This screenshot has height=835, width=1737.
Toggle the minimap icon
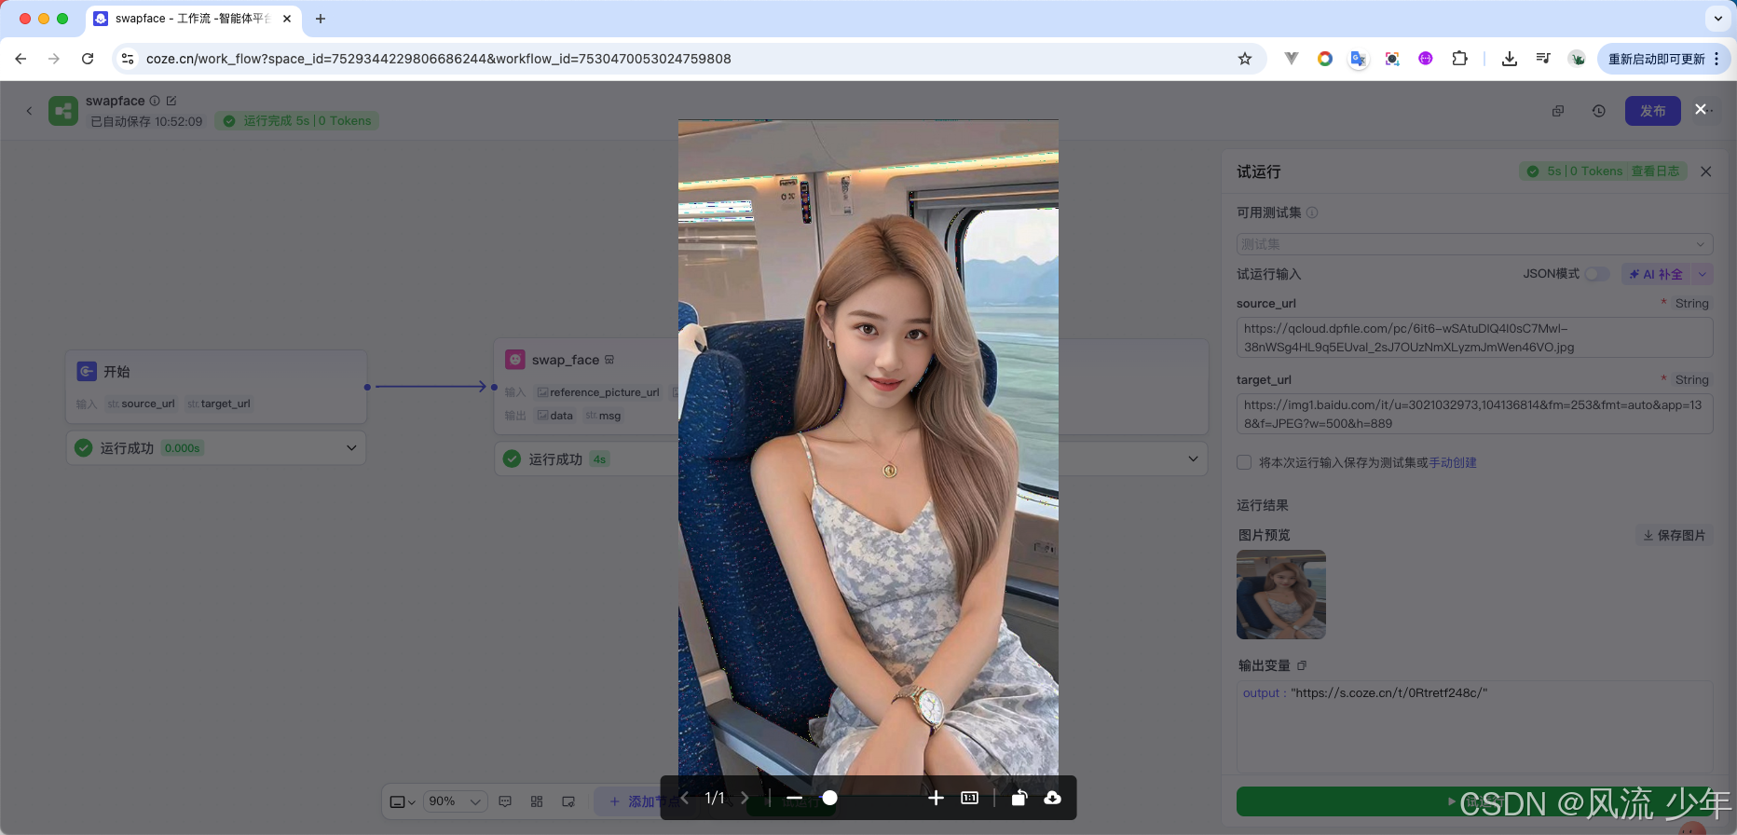[x=568, y=801]
